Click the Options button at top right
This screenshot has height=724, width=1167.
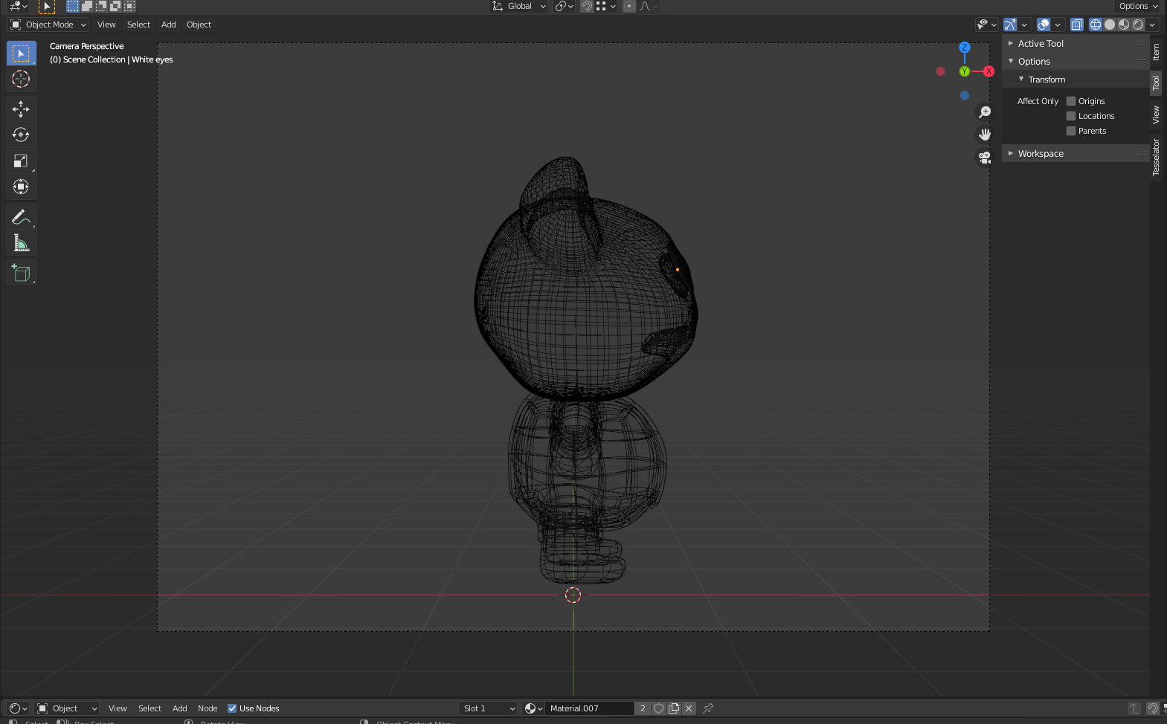1138,6
